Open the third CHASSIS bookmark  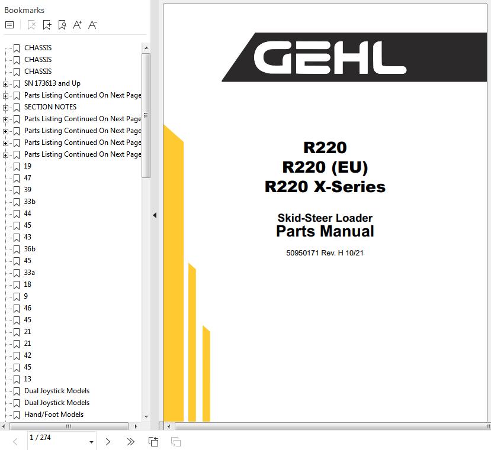(x=38, y=72)
